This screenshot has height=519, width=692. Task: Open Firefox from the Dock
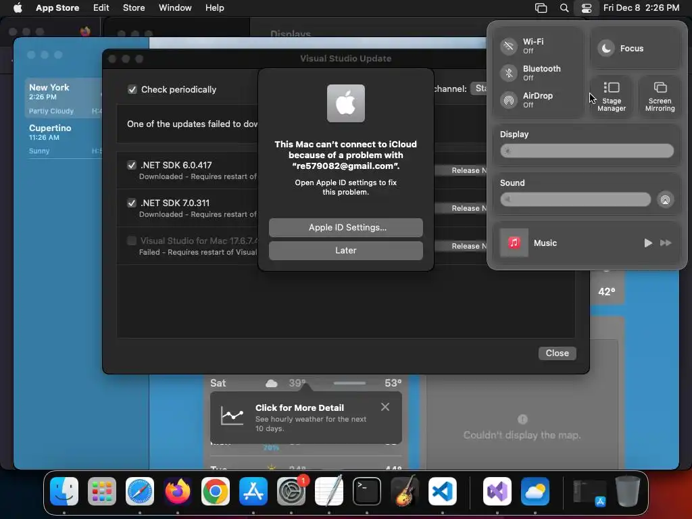pos(178,491)
